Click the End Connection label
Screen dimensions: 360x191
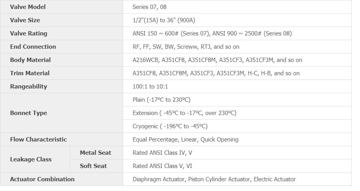[x=33, y=47]
